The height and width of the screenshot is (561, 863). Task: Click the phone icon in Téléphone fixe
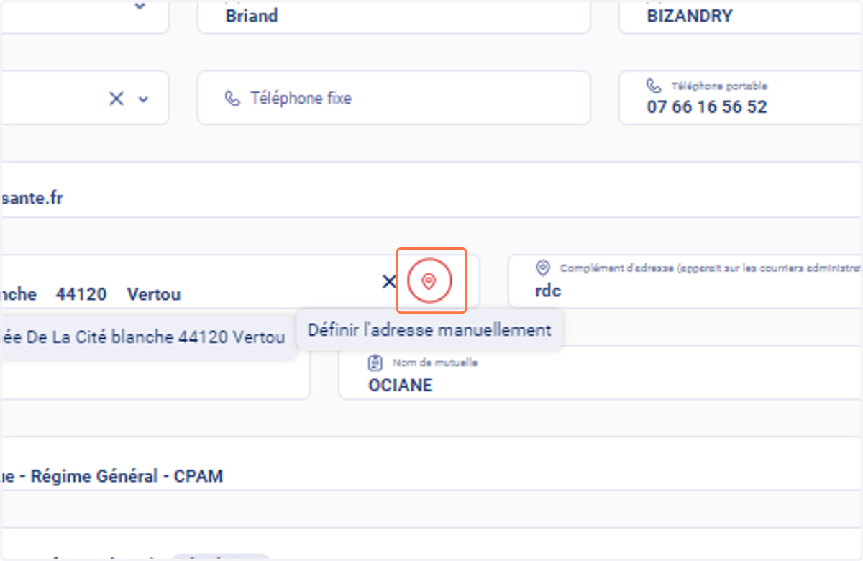(x=232, y=98)
